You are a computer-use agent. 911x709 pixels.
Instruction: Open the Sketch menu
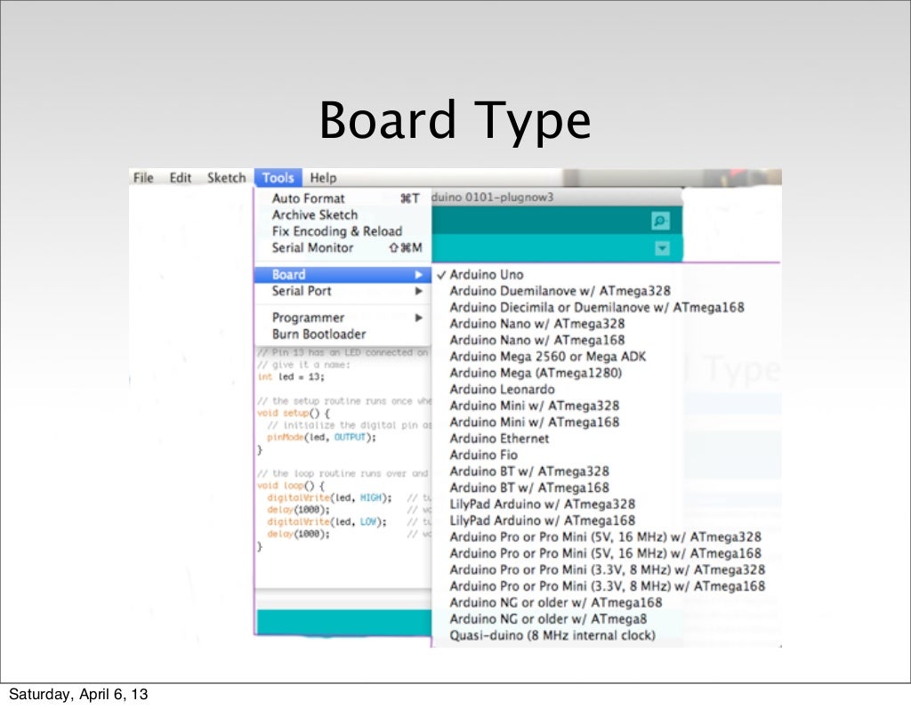pyautogui.click(x=227, y=178)
